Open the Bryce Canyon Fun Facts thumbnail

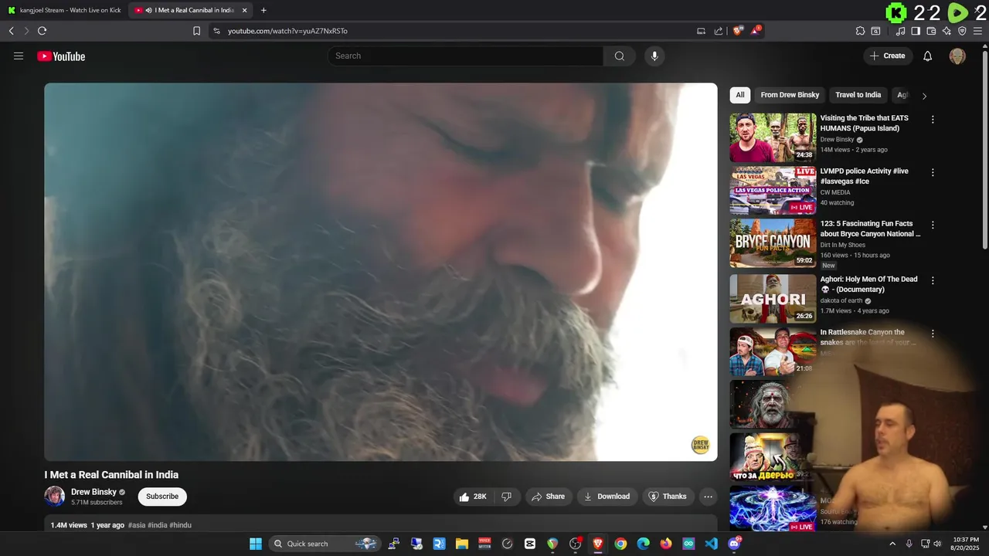pos(773,242)
